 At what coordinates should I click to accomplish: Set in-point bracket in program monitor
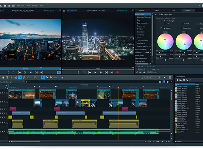tap(8, 72)
